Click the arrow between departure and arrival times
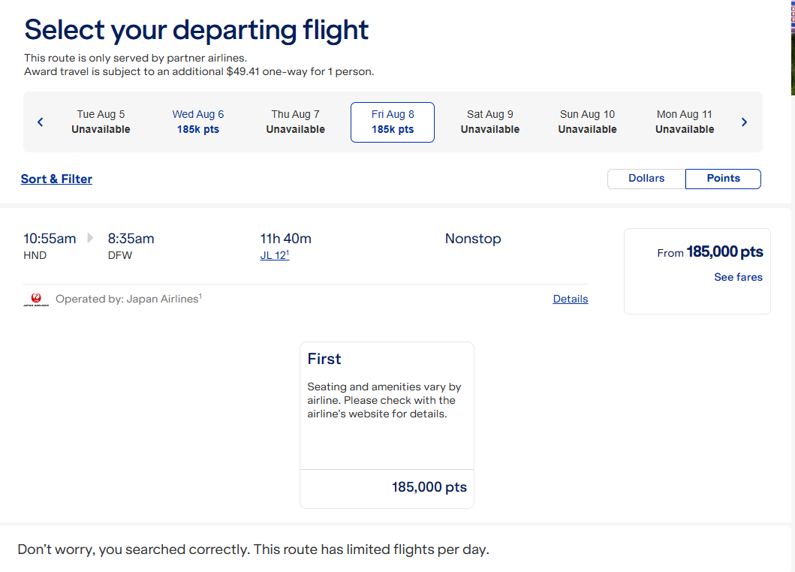 pyautogui.click(x=91, y=239)
